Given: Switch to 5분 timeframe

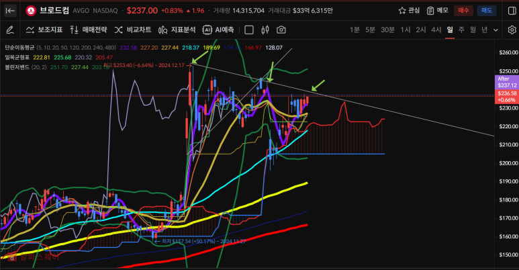Looking at the screenshot, I should [370, 30].
